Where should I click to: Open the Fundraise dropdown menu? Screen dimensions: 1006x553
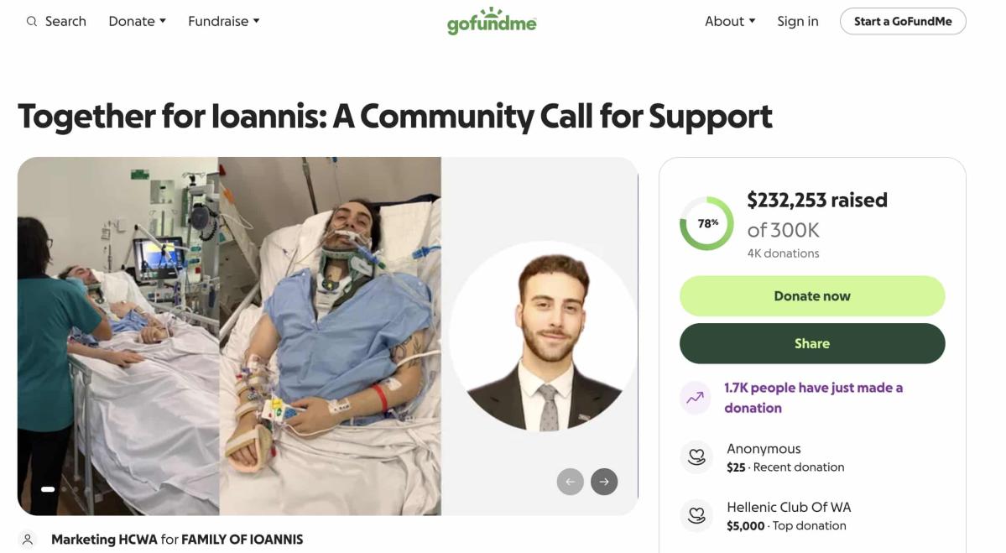pos(224,22)
